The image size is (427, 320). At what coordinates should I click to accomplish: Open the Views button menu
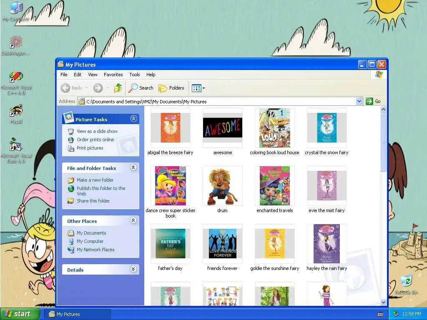point(198,88)
